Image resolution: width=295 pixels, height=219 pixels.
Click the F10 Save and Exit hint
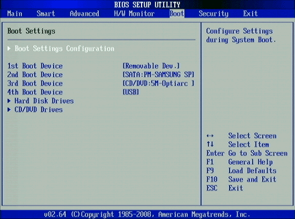tap(241, 179)
